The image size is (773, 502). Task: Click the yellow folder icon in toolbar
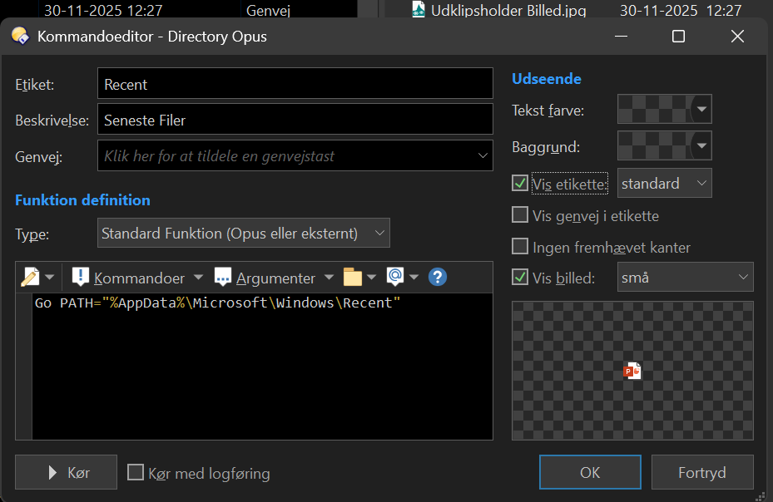353,278
